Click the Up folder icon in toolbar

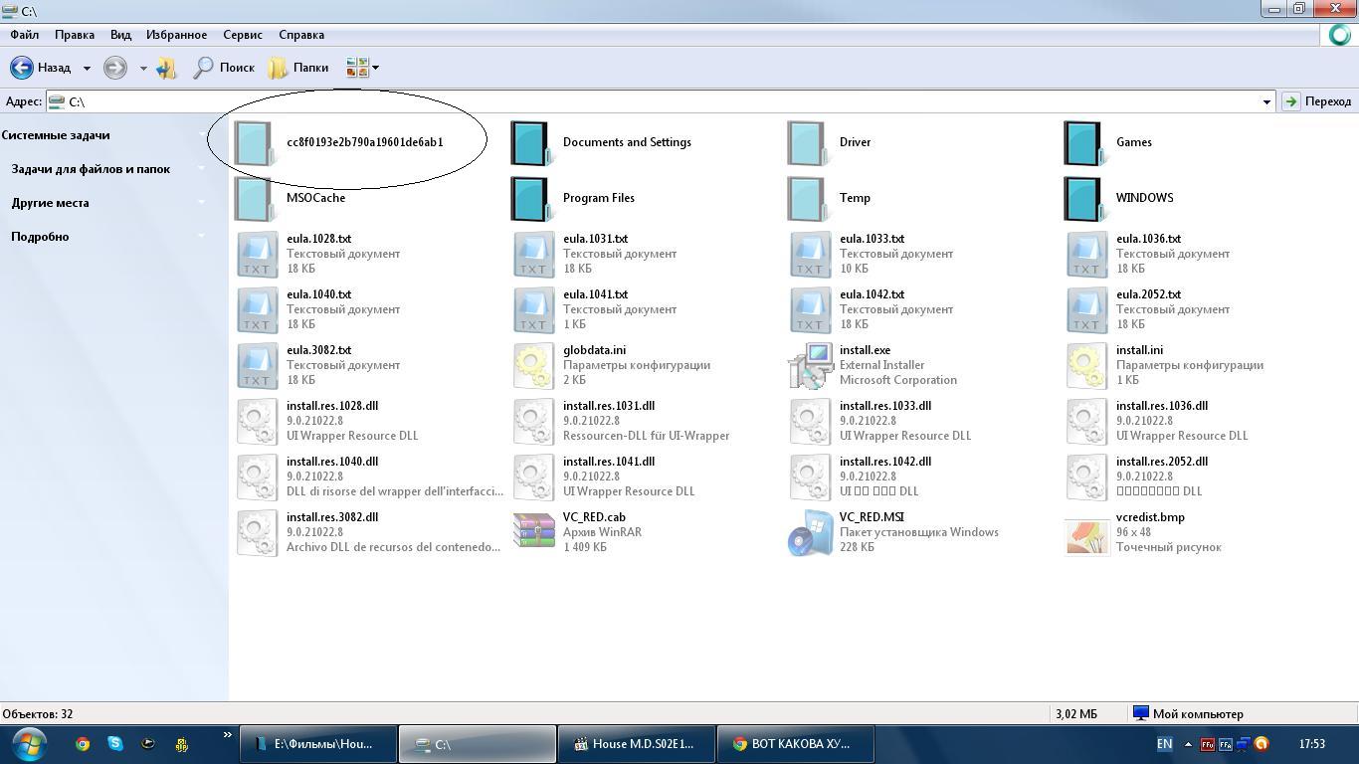point(166,68)
